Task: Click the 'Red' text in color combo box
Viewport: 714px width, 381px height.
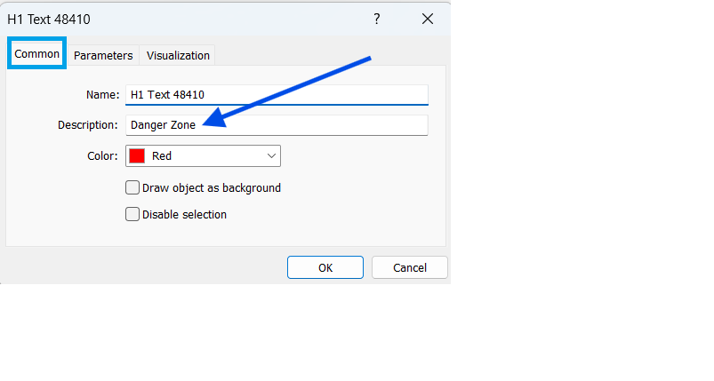Action: point(162,156)
